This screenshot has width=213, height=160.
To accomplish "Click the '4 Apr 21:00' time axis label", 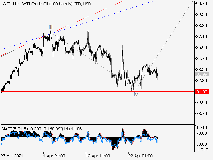I will (x=54, y=156).
